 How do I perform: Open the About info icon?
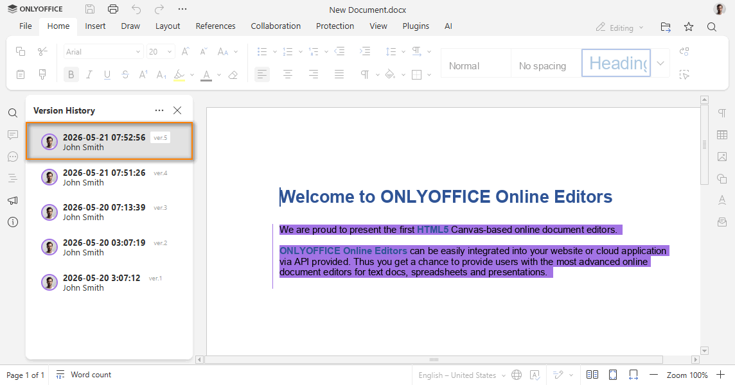click(13, 222)
